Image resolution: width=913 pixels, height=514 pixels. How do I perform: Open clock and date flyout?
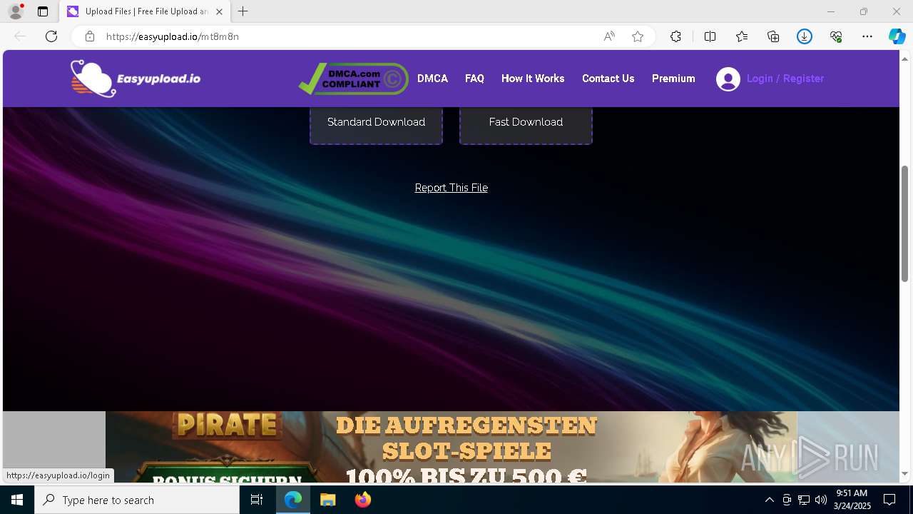[x=852, y=500]
